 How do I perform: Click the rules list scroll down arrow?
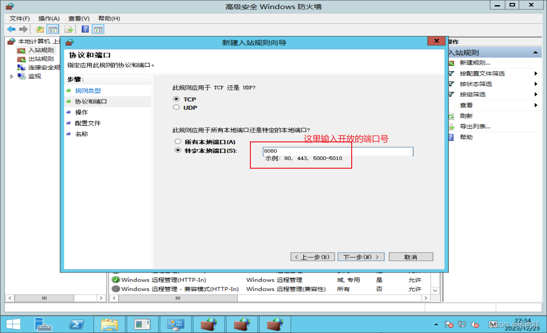[x=435, y=291]
